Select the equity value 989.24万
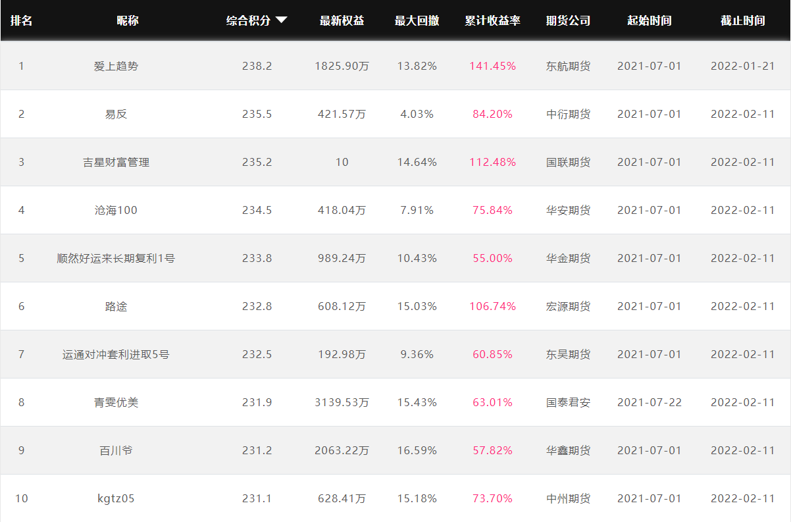The image size is (791, 522). point(342,258)
